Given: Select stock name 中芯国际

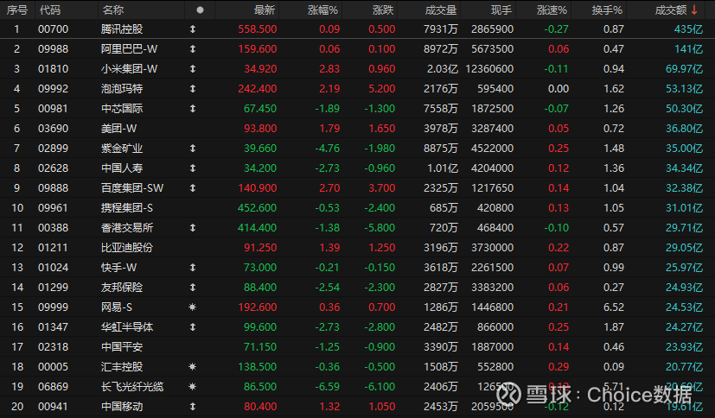Looking at the screenshot, I should click(122, 108).
